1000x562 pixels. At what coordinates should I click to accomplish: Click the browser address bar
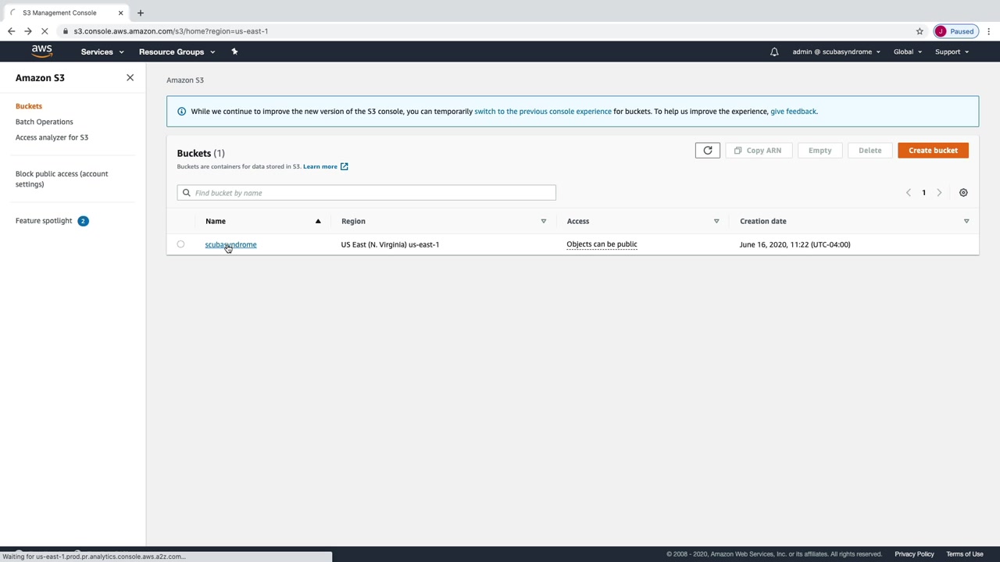point(484,31)
